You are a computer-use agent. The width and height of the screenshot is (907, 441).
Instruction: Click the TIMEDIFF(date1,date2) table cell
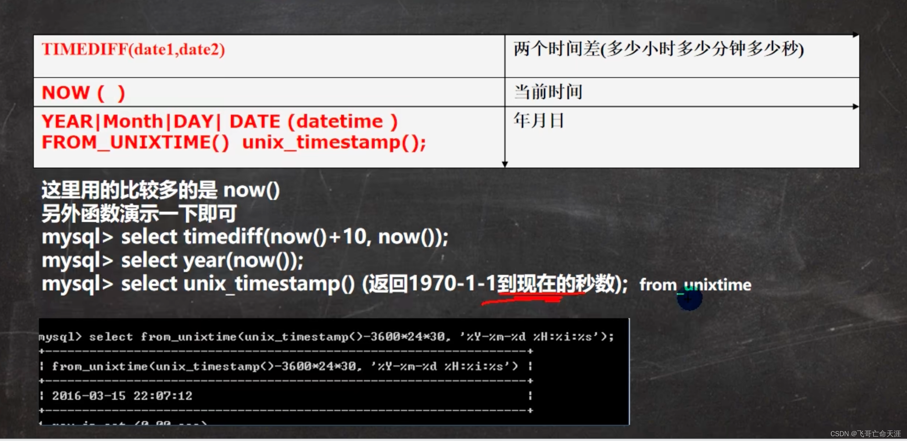[133, 50]
